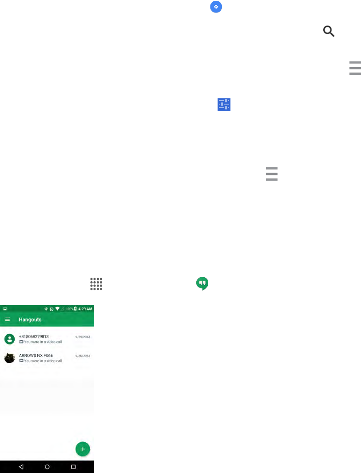Open the ARROWS NX F06E conversation
The width and height of the screenshot is (361, 473).
point(47,358)
